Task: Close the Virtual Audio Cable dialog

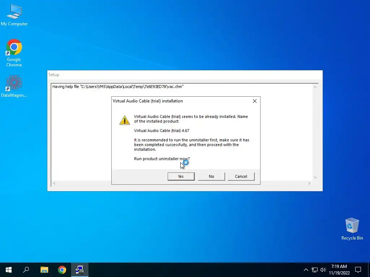Action: (x=255, y=101)
